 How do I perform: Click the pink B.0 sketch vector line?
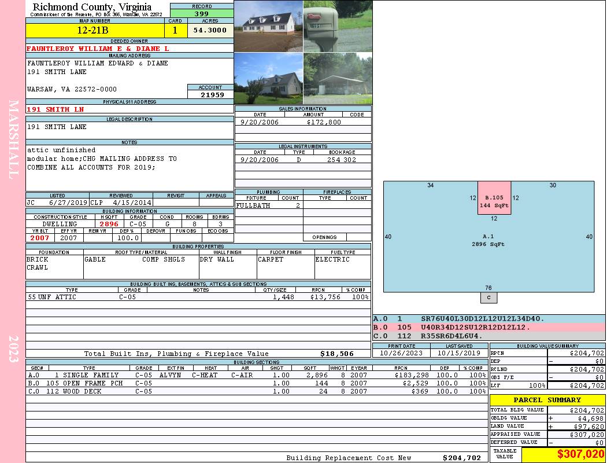(x=488, y=327)
